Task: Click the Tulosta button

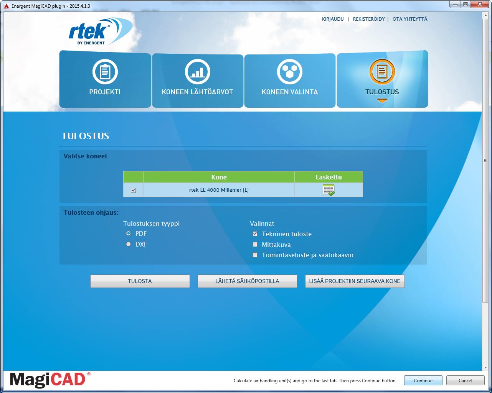Action: click(140, 281)
